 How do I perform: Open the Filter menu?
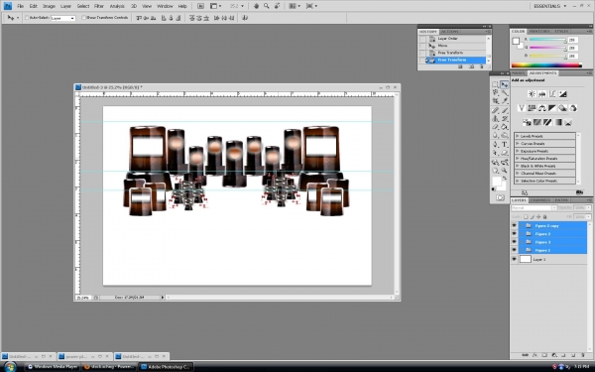pos(98,6)
